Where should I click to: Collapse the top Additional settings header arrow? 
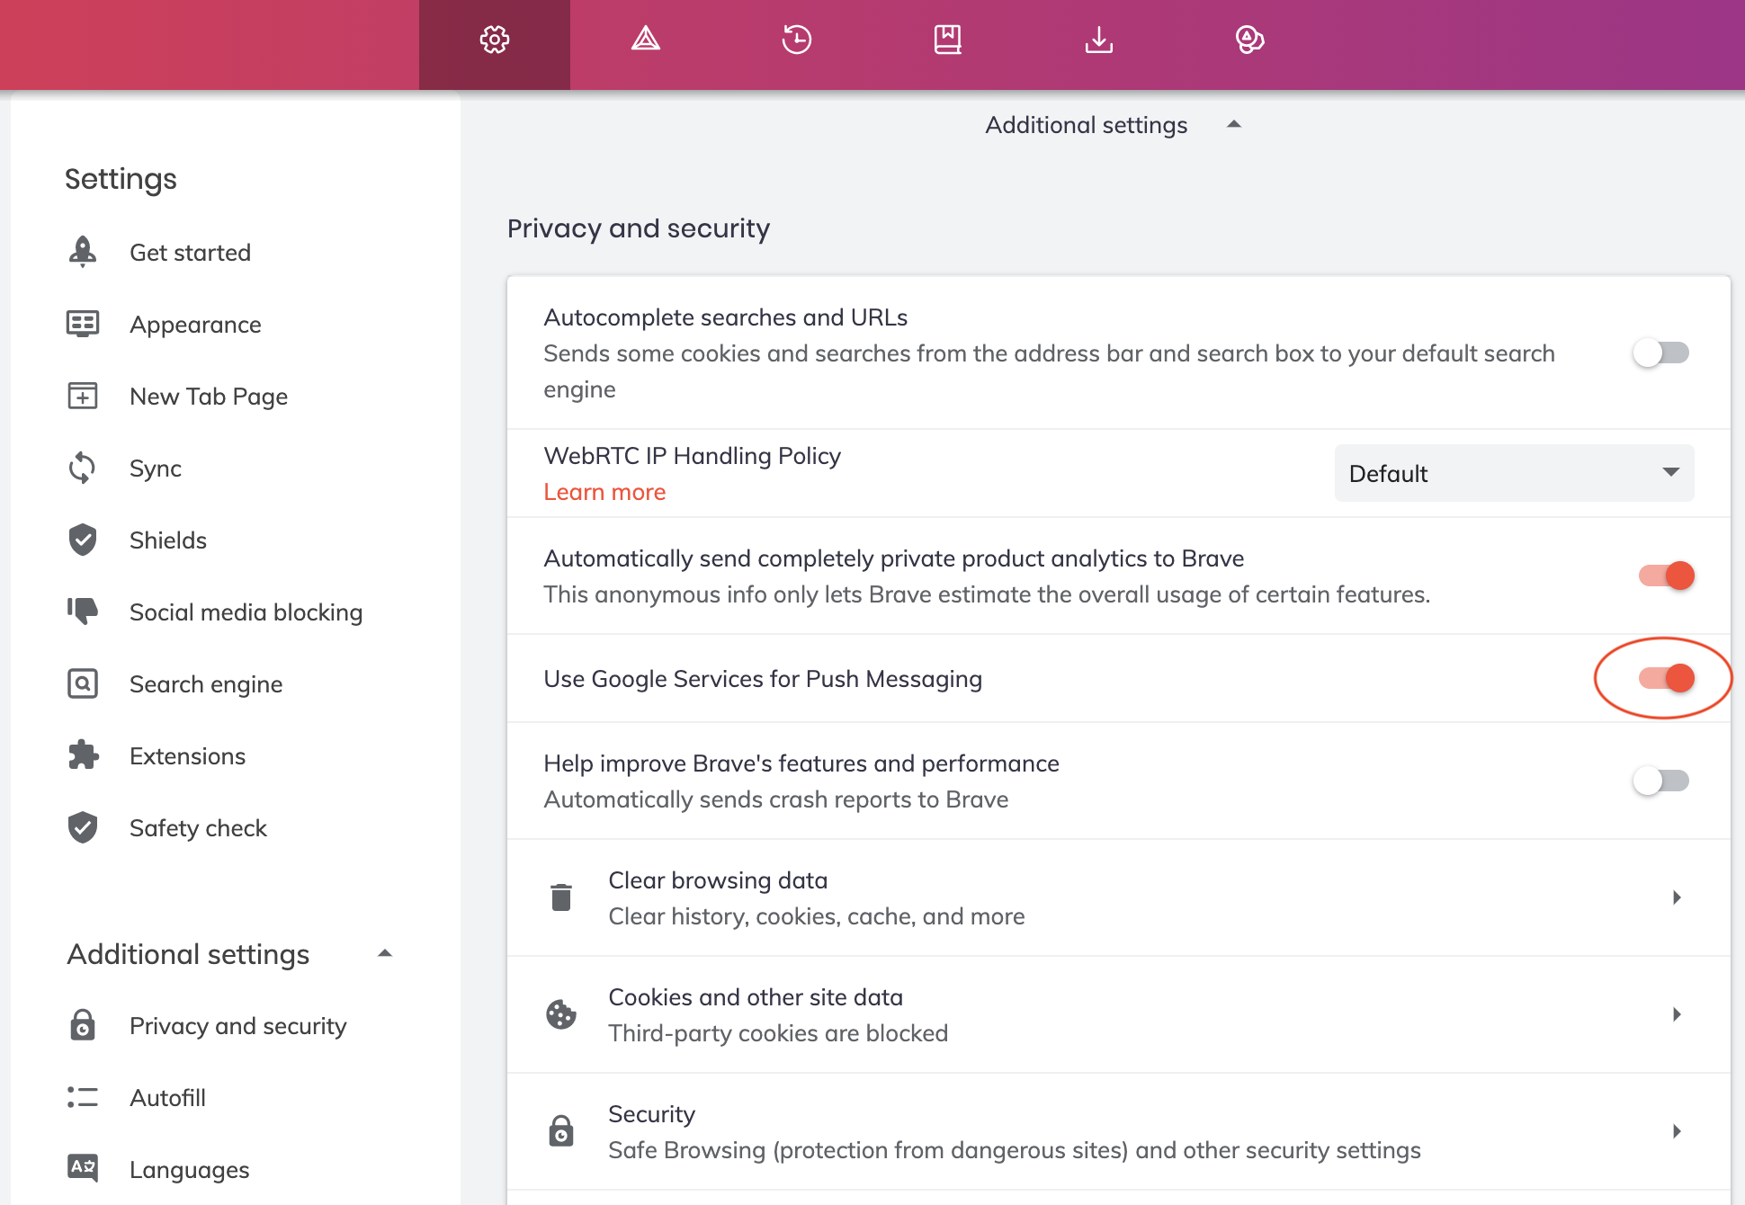(1234, 125)
